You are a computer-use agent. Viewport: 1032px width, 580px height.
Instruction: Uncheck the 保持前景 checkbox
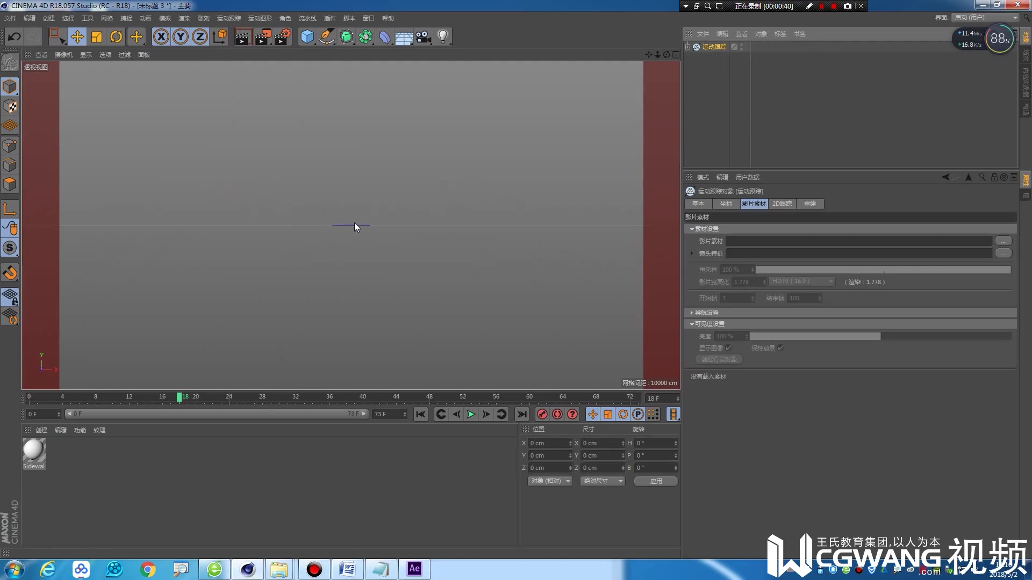pos(782,348)
